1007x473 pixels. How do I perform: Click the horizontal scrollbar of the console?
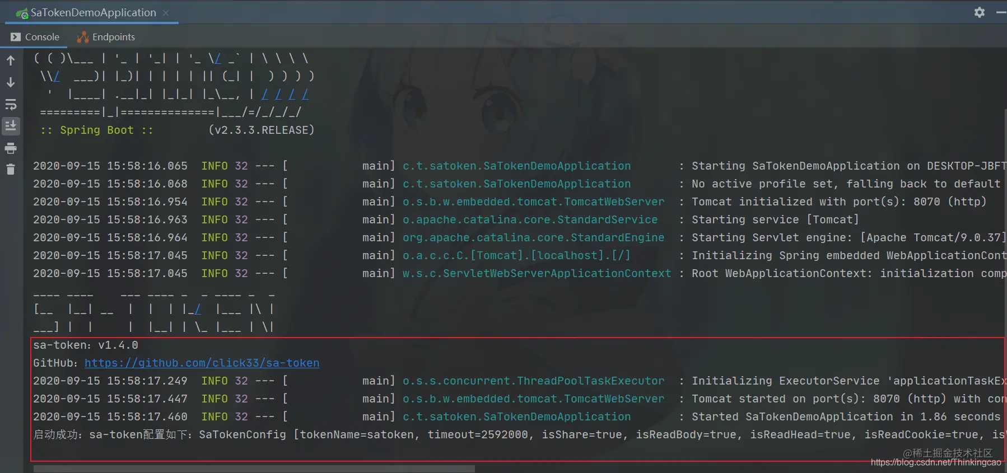[x=254, y=469]
